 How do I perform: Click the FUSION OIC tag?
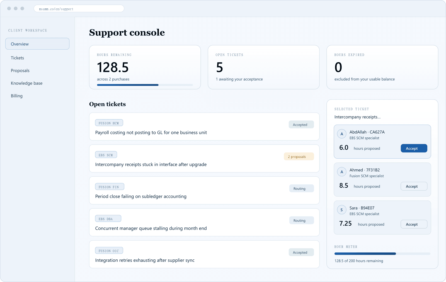[x=109, y=251]
